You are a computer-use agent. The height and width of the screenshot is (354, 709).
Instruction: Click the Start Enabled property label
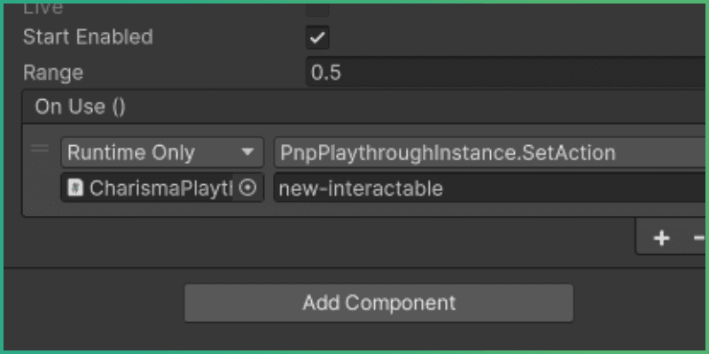pyautogui.click(x=88, y=37)
